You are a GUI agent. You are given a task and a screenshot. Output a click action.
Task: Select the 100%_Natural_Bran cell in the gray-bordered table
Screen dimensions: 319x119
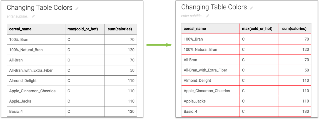[26, 50]
